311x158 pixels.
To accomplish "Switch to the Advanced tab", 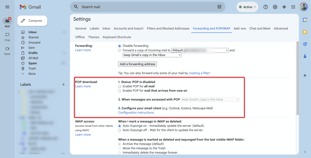I will pyautogui.click(x=281, y=28).
